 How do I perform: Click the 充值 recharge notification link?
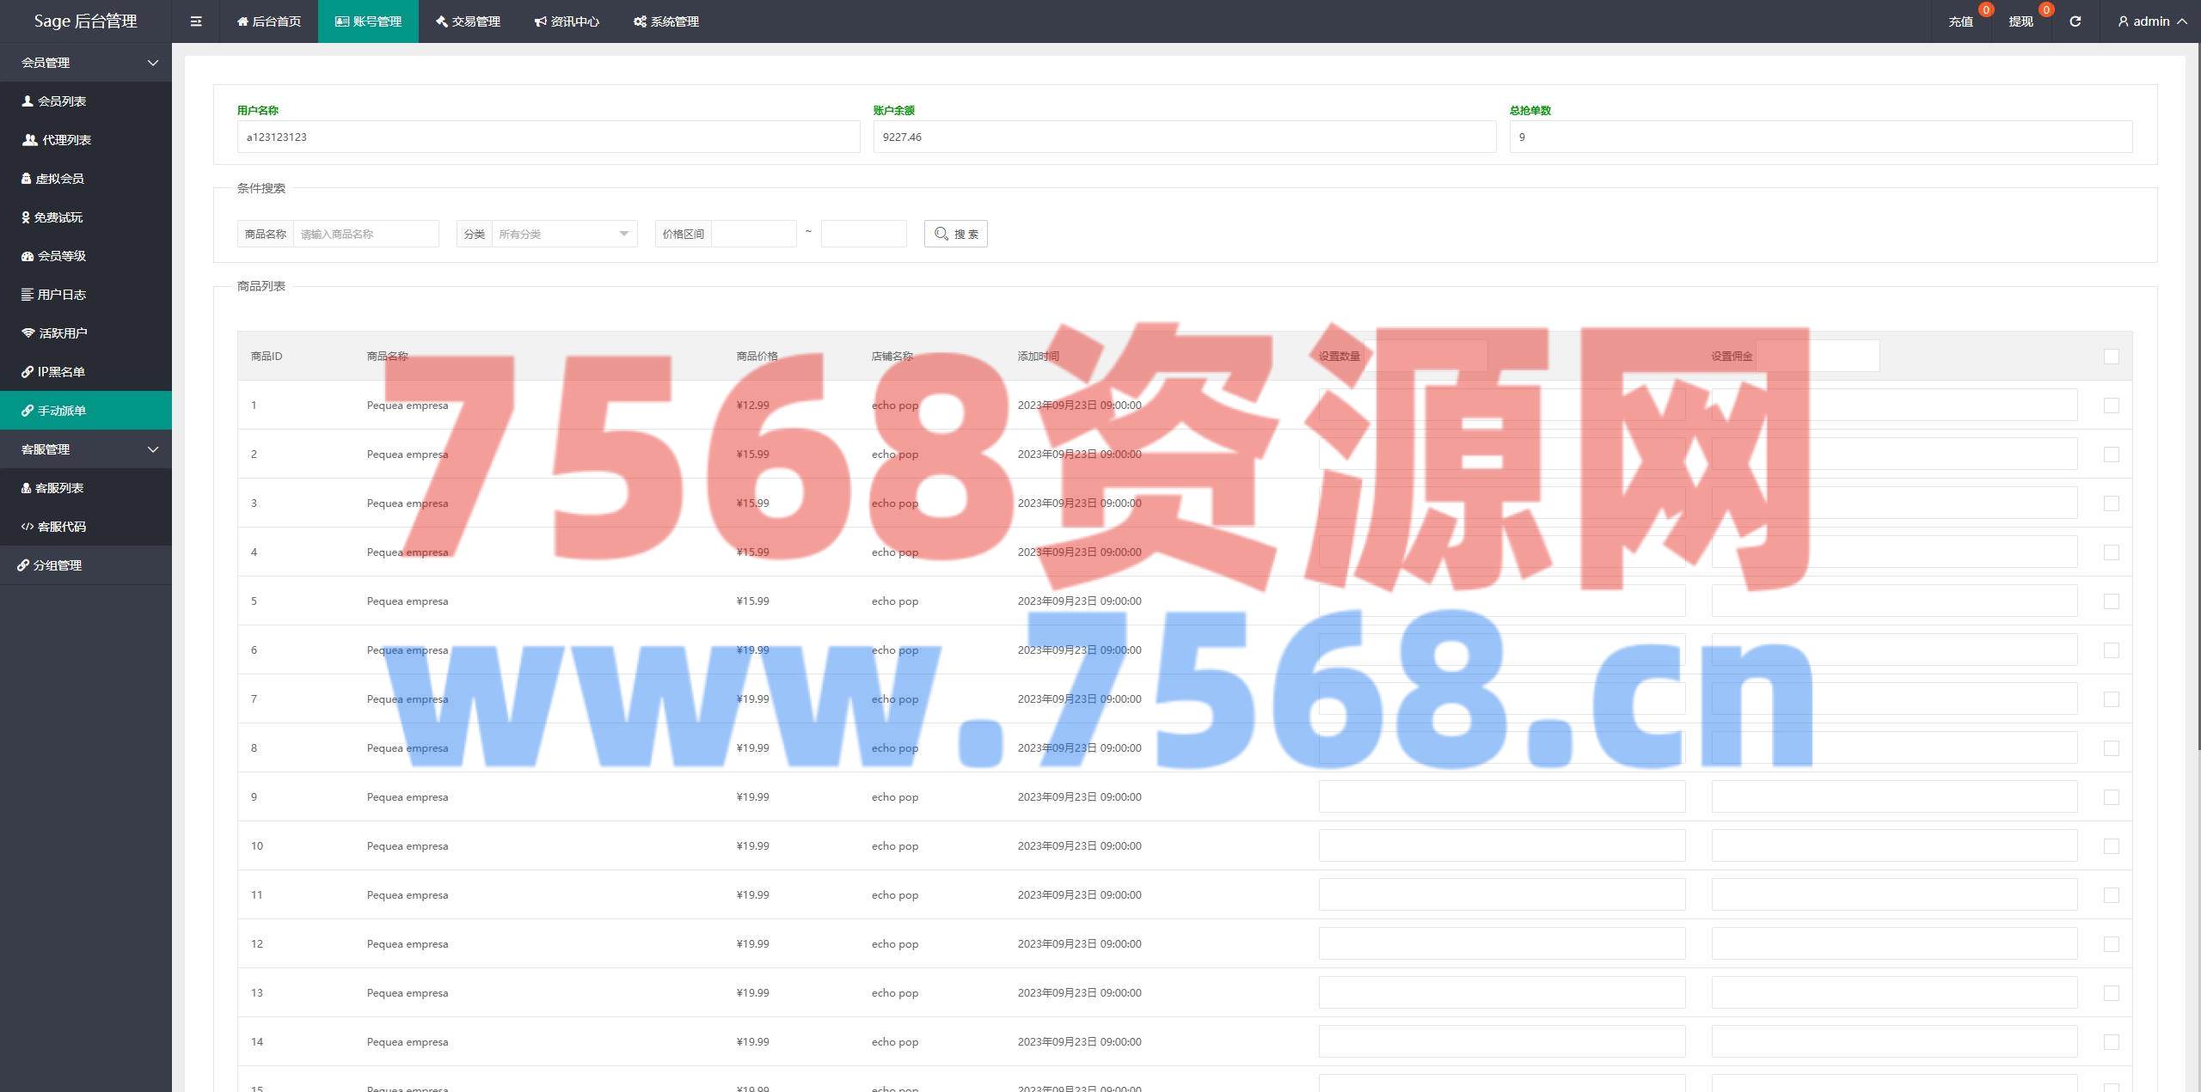tap(1960, 21)
